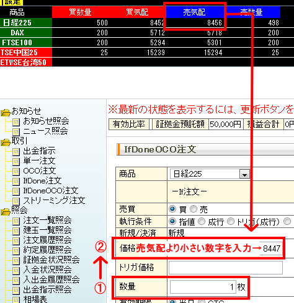Image resolution: width=294 pixels, height=303 pixels.
Task: Click the page icon beside 建玉一覧照会
Action: 16,231
